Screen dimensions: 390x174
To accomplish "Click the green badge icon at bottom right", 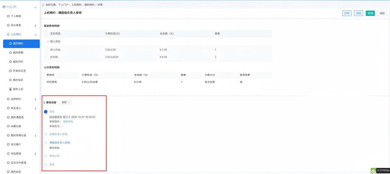I will coord(373,171).
